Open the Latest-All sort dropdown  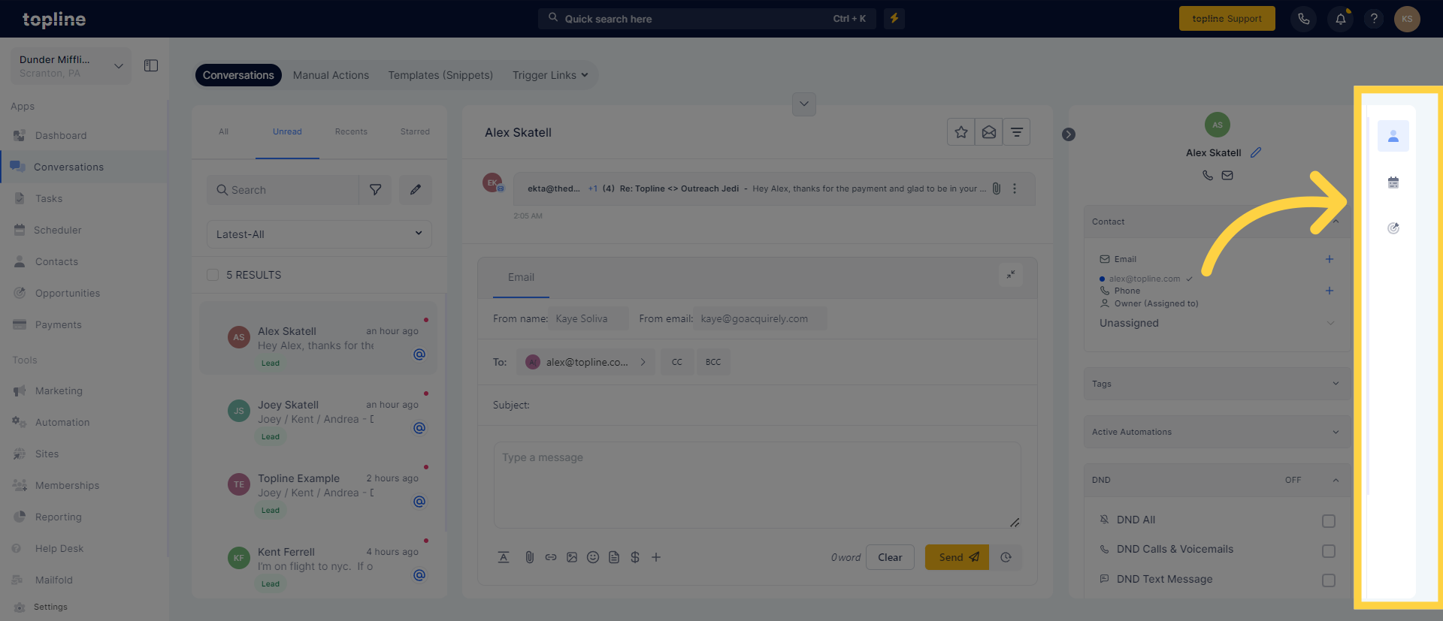(x=319, y=234)
